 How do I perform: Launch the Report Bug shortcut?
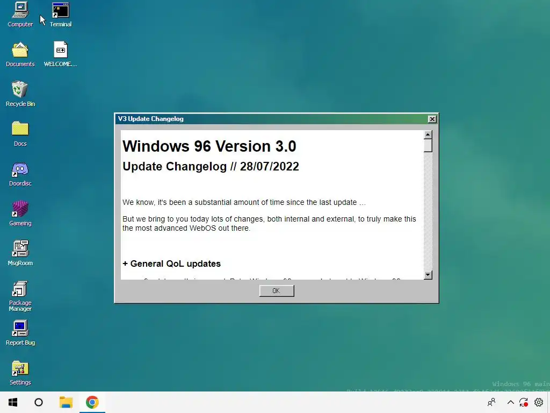(x=20, y=332)
